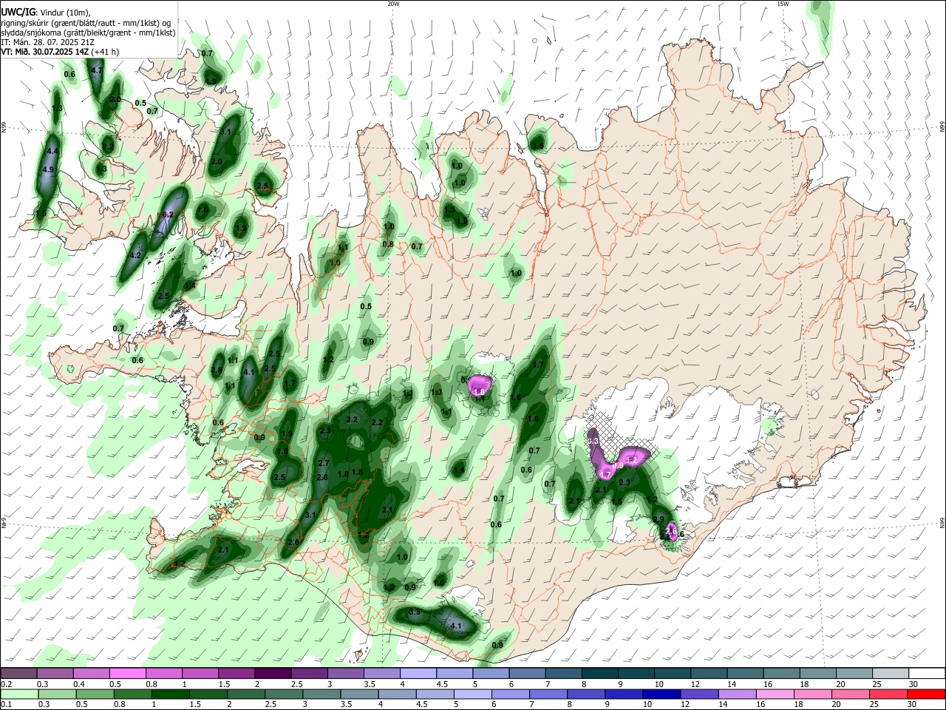Select the dark teal 8–9 snow scale swatch
Image resolution: width=946 pixels, height=710 pixels.
point(600,674)
